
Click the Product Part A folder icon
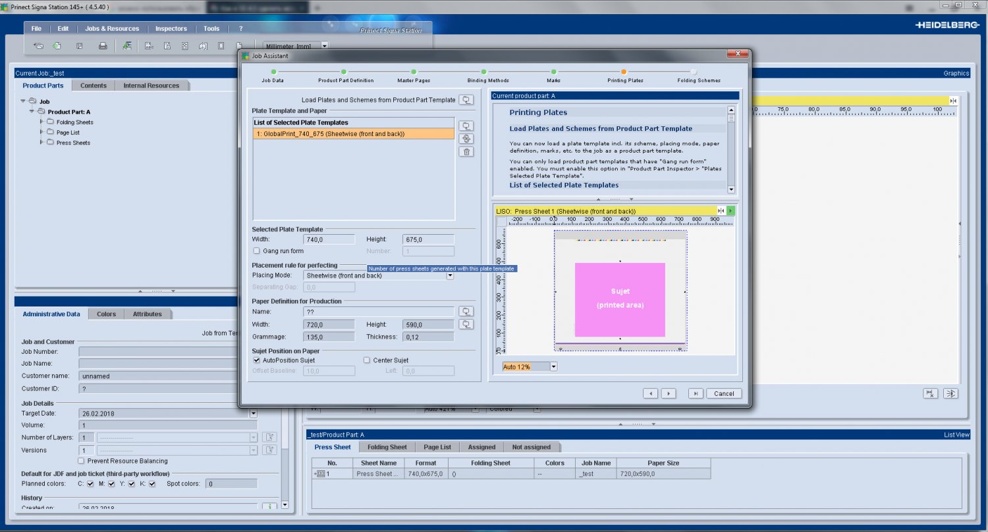(41, 112)
